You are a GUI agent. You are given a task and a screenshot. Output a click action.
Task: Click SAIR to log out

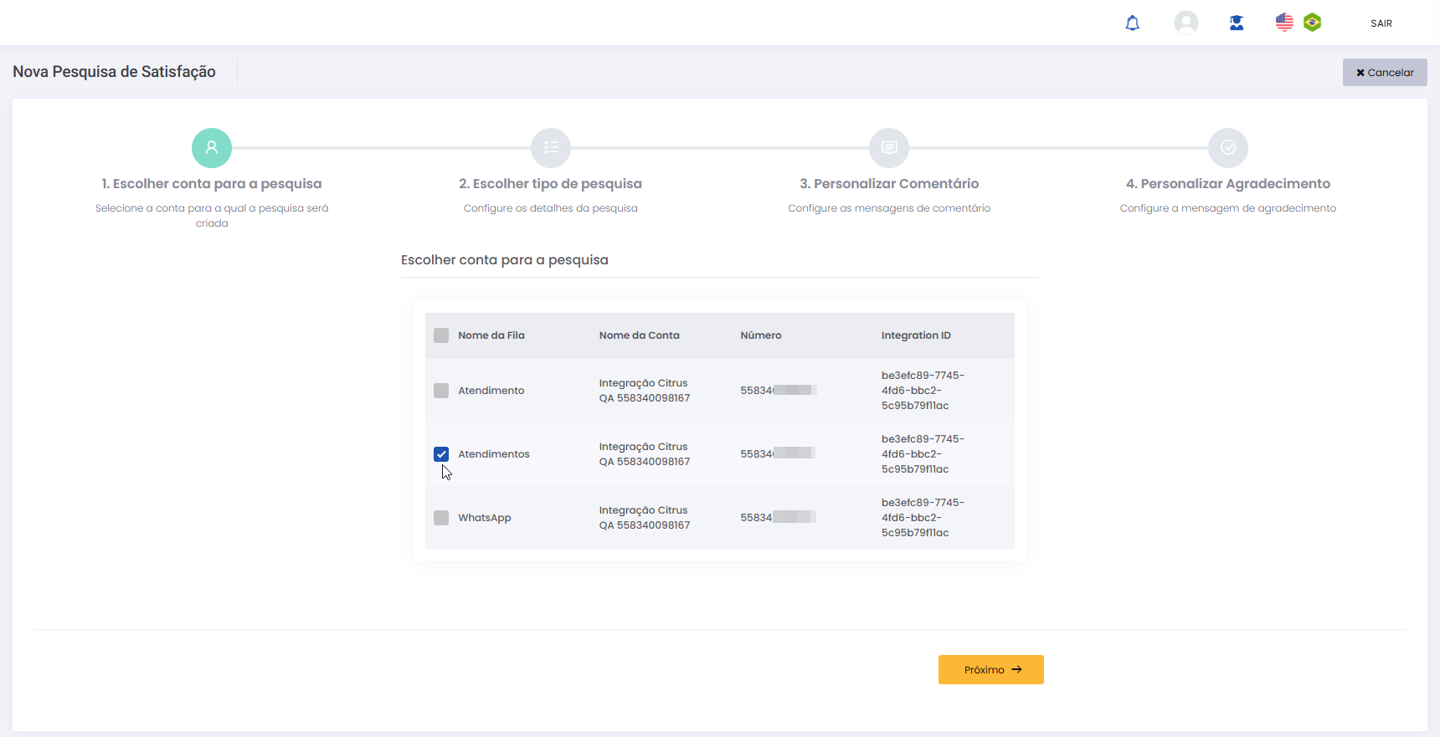pos(1381,23)
